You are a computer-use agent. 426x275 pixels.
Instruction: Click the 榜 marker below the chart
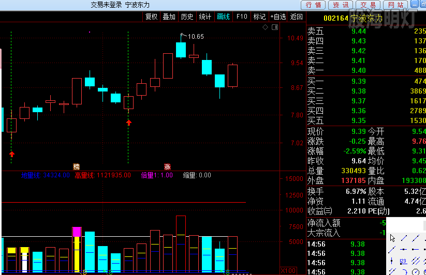click(76, 166)
